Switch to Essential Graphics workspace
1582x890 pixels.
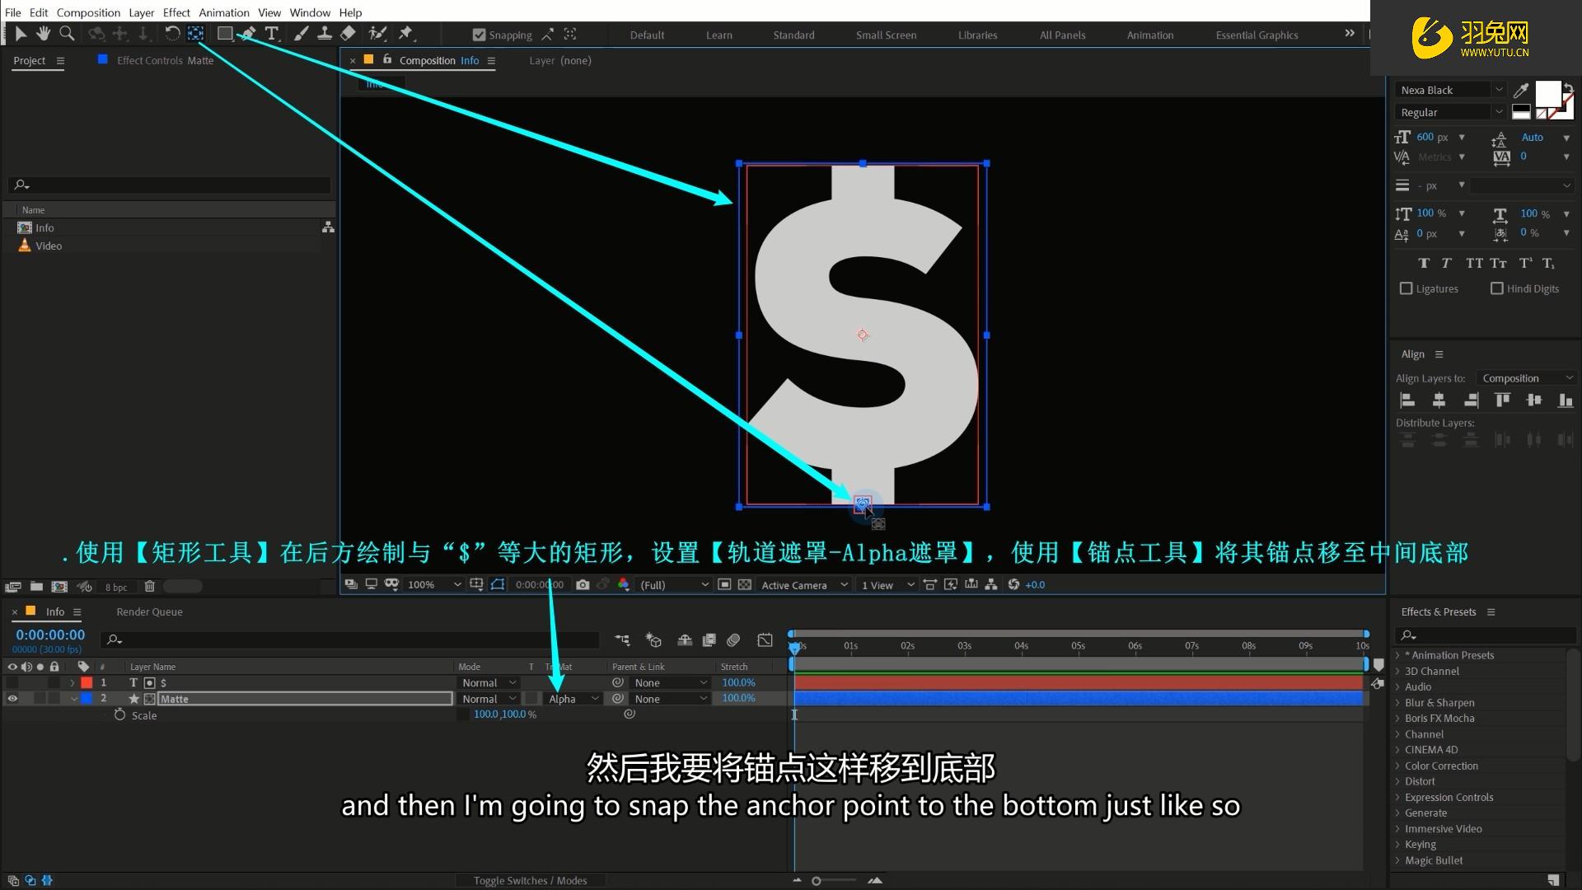click(x=1257, y=35)
